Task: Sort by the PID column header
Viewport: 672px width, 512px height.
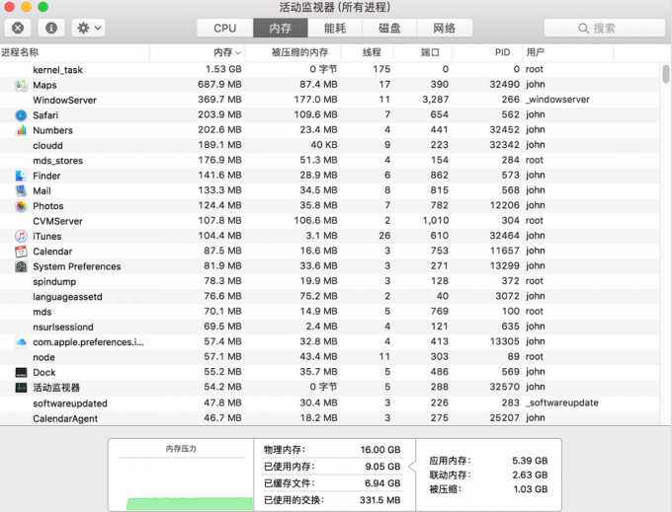Action: coord(487,52)
